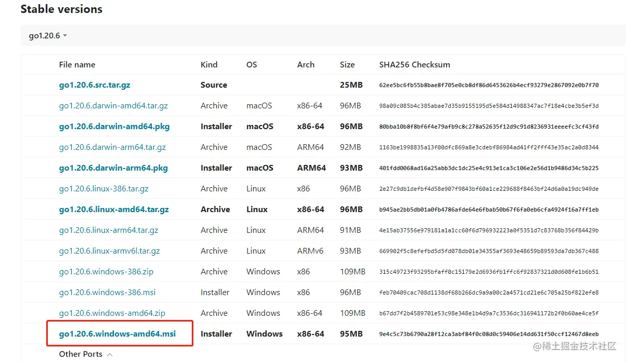Click 95MB size in windows-amd64.msi row
The image size is (627, 362).
click(351, 334)
